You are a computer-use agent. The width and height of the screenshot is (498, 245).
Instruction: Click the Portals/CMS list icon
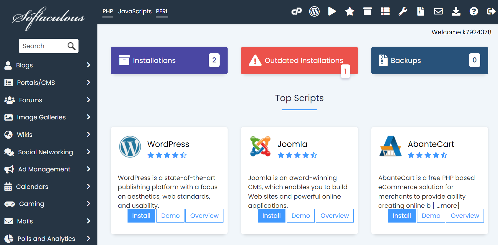[x=9, y=83]
